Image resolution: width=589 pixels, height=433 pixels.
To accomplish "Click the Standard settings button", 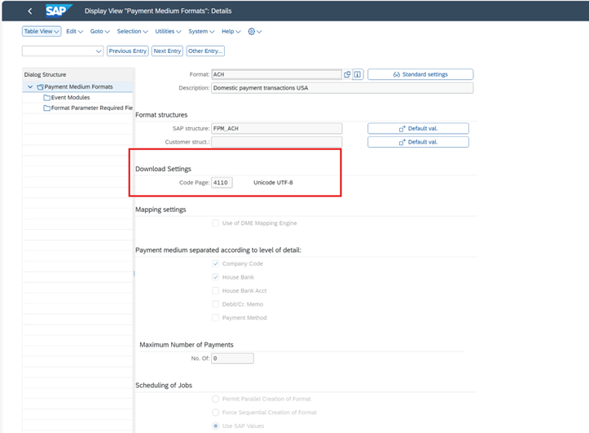I will [420, 74].
